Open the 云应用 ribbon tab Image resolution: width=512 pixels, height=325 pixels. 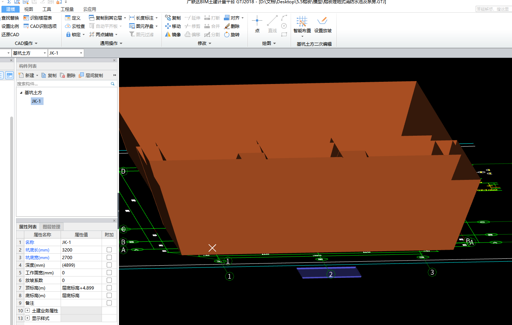90,9
